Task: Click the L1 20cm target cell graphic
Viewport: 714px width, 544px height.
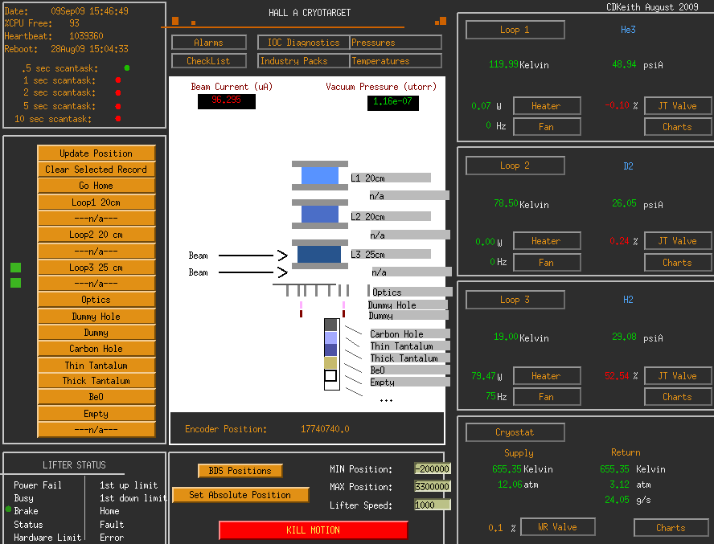Action: click(320, 175)
